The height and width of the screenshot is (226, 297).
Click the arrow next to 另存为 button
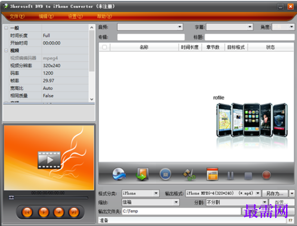[292, 193]
